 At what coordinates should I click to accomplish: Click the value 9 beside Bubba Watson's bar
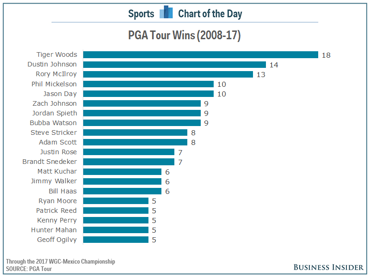[206, 123]
